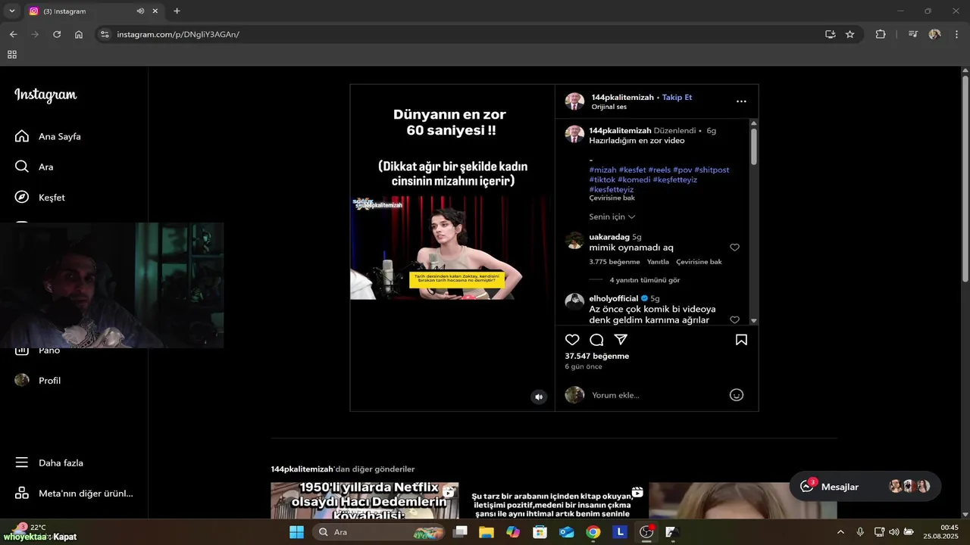Screen dimensions: 970x545
Task: Like uakaradag's comment
Action: (x=734, y=248)
